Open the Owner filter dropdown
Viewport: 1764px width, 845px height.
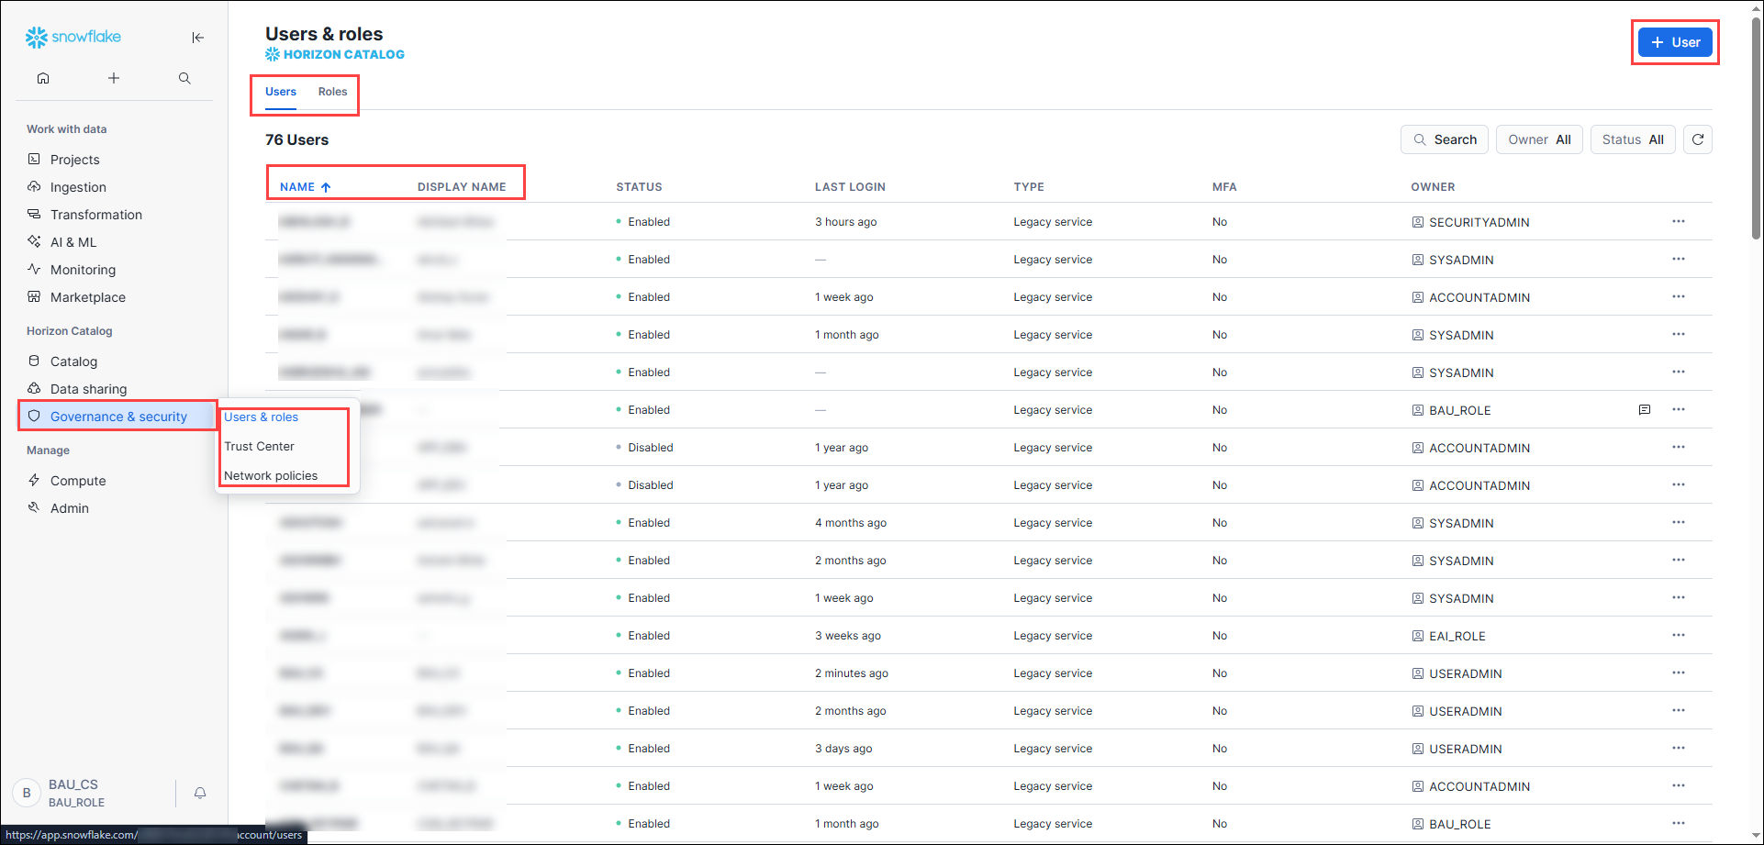click(1538, 139)
